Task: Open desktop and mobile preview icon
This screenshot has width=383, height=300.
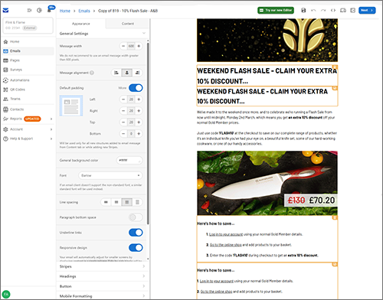Action: click(343, 10)
